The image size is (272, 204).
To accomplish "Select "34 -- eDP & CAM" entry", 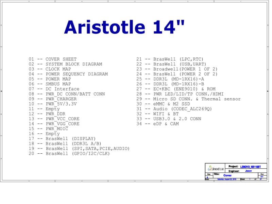I will [157, 124].
